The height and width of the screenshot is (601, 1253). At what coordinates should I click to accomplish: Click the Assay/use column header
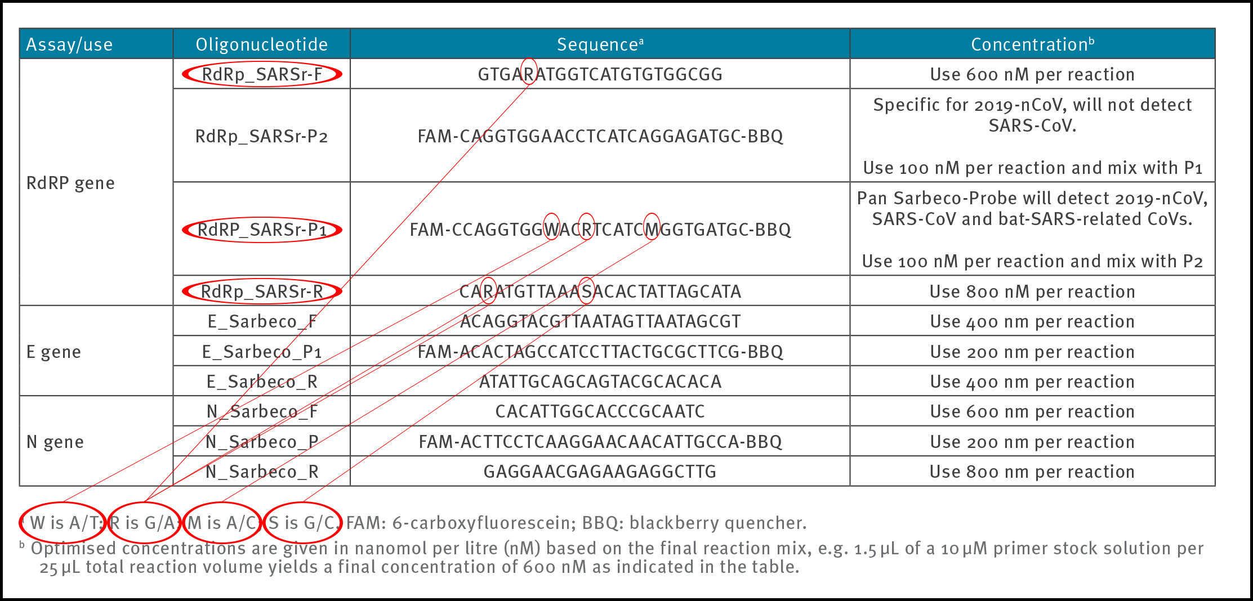69,44
